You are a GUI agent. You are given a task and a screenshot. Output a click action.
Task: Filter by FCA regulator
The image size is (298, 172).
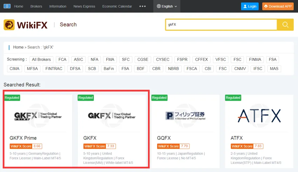tap(62, 60)
